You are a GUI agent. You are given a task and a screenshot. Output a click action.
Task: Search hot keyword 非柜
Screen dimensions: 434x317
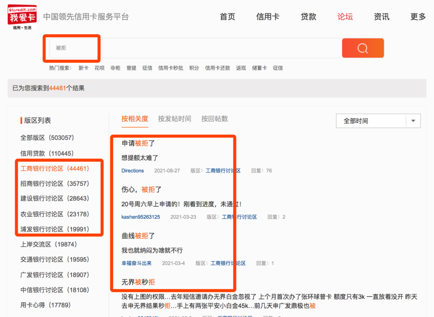[115, 68]
